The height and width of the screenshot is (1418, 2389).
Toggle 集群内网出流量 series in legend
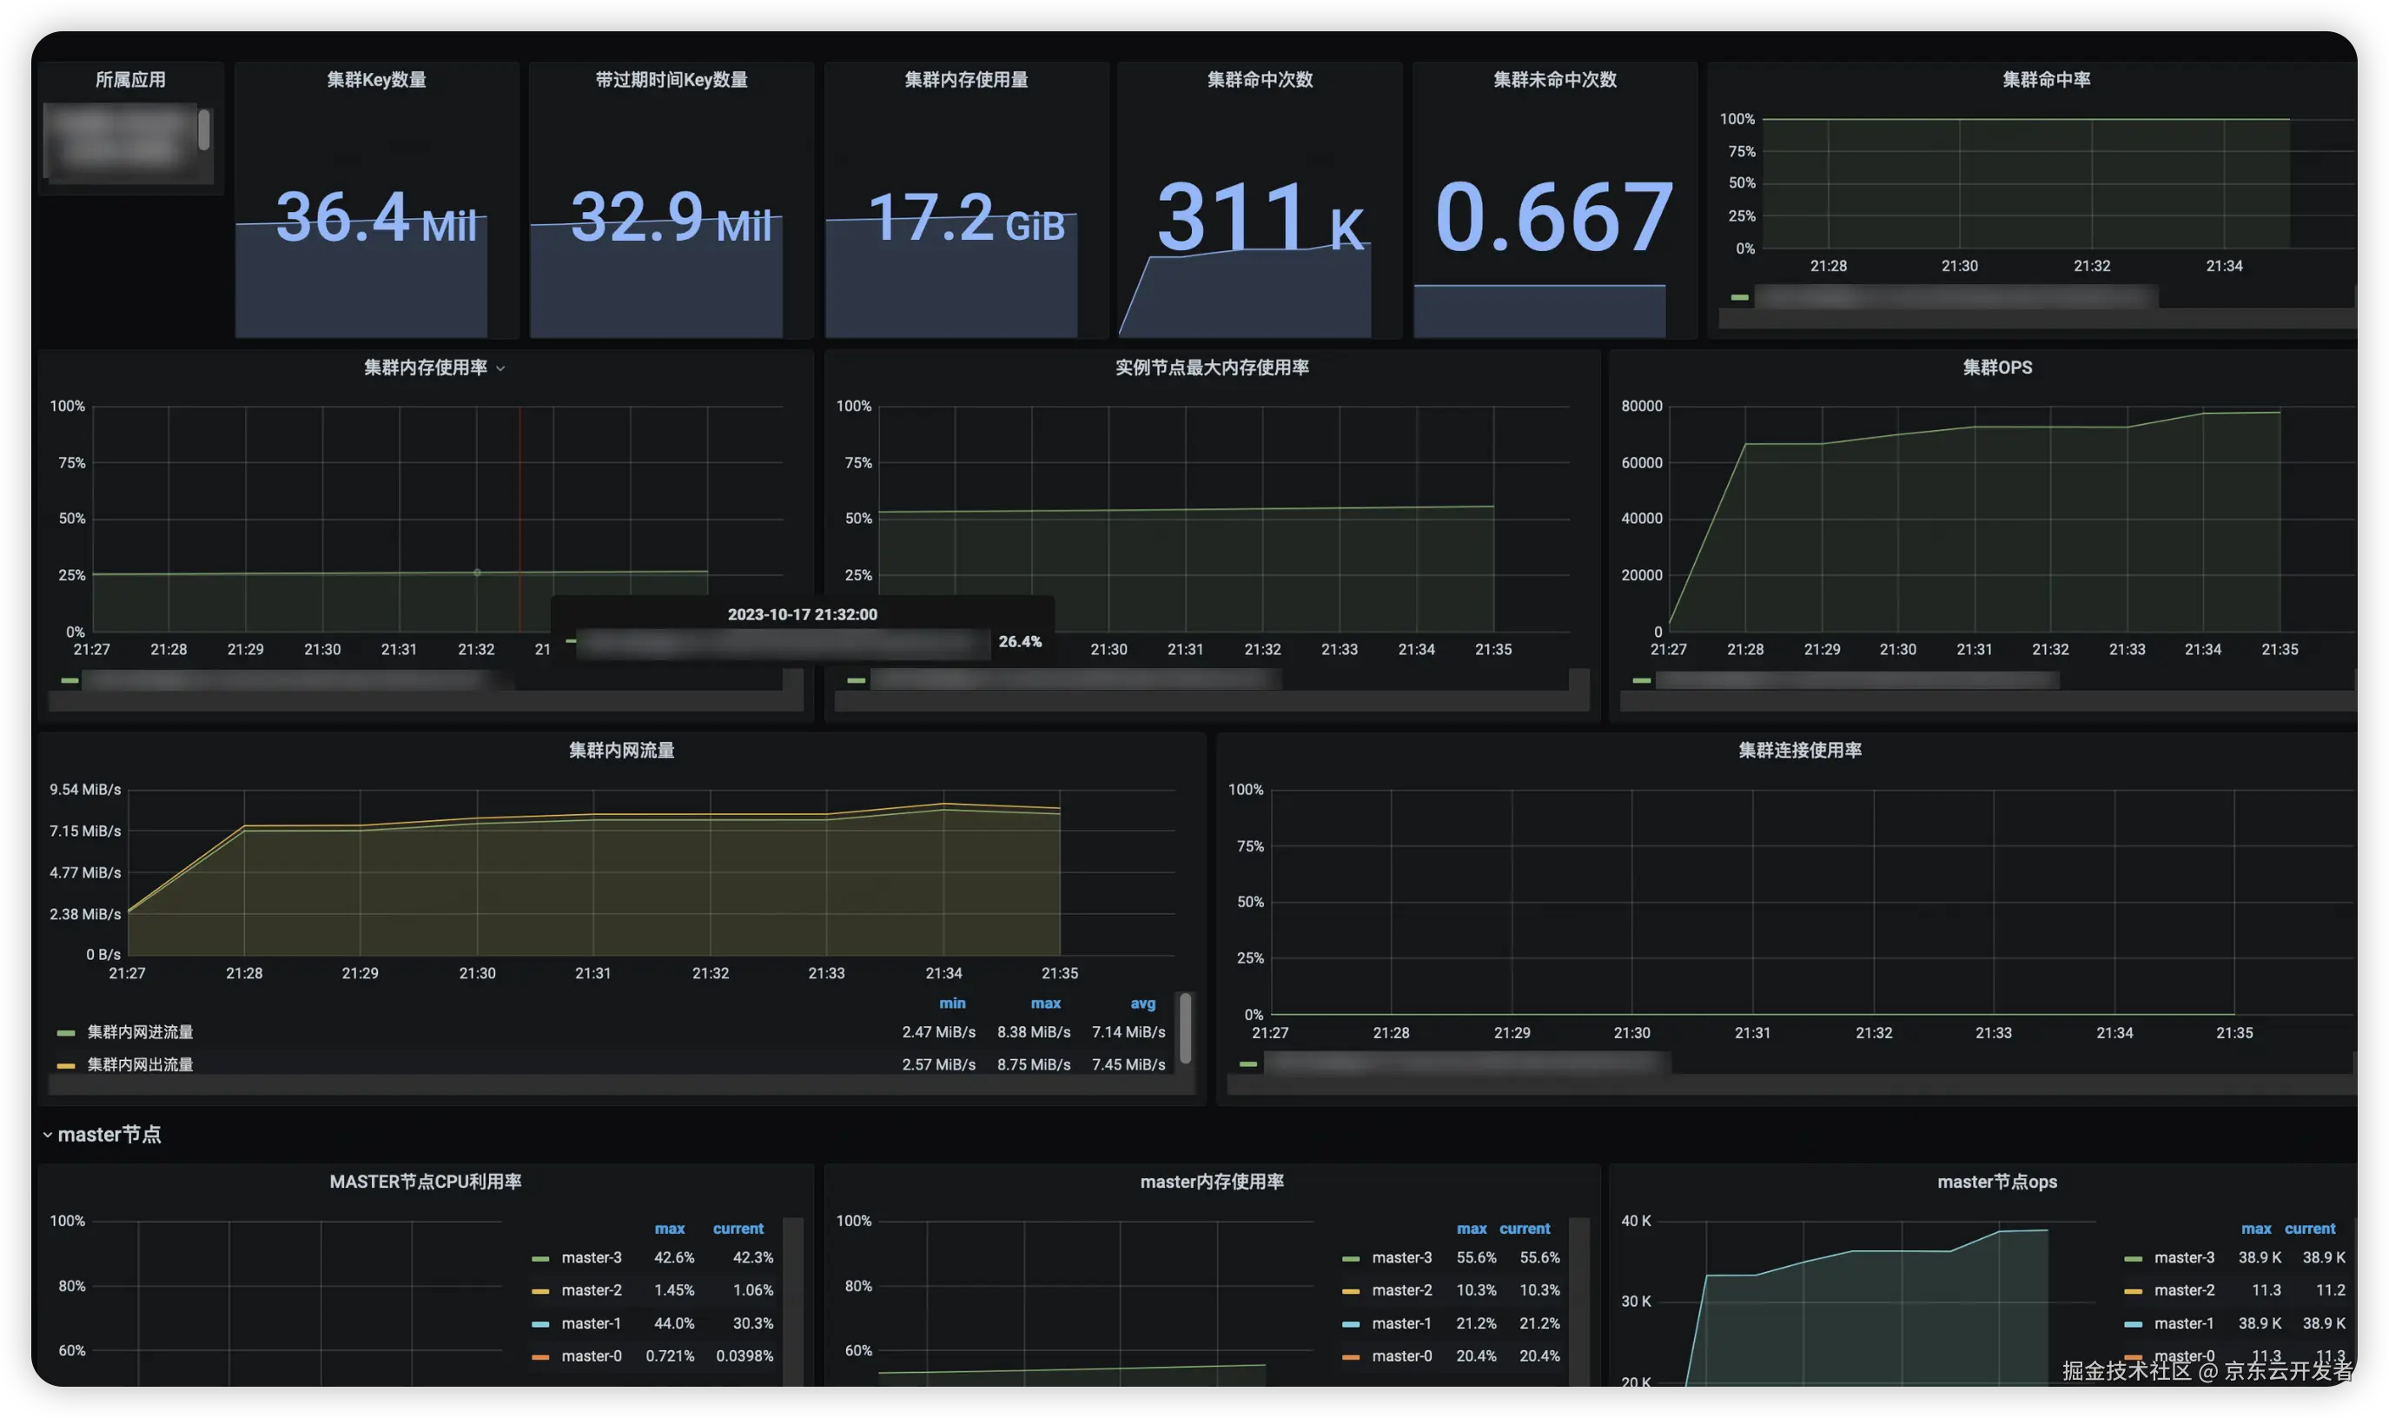141,1064
